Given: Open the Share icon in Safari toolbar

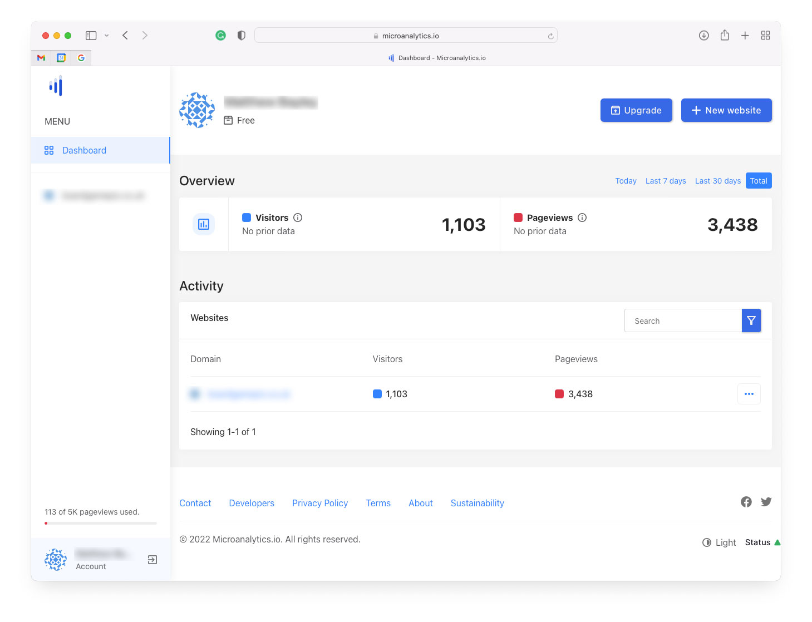Looking at the screenshot, I should (x=725, y=35).
